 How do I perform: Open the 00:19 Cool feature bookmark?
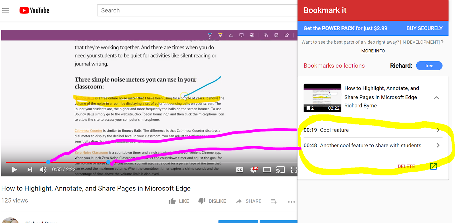(x=373, y=130)
